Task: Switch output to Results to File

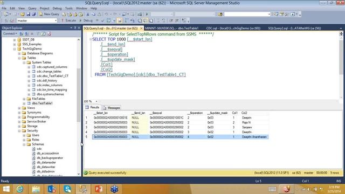Action: [151, 20]
